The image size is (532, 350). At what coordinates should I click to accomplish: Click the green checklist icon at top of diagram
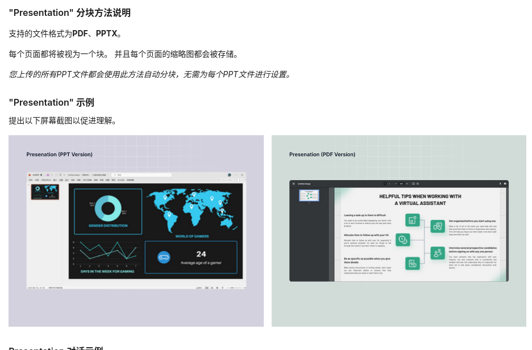[413, 220]
